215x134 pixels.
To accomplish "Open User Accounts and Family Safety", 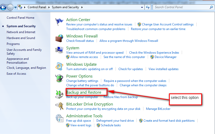I will (x=24, y=52).
